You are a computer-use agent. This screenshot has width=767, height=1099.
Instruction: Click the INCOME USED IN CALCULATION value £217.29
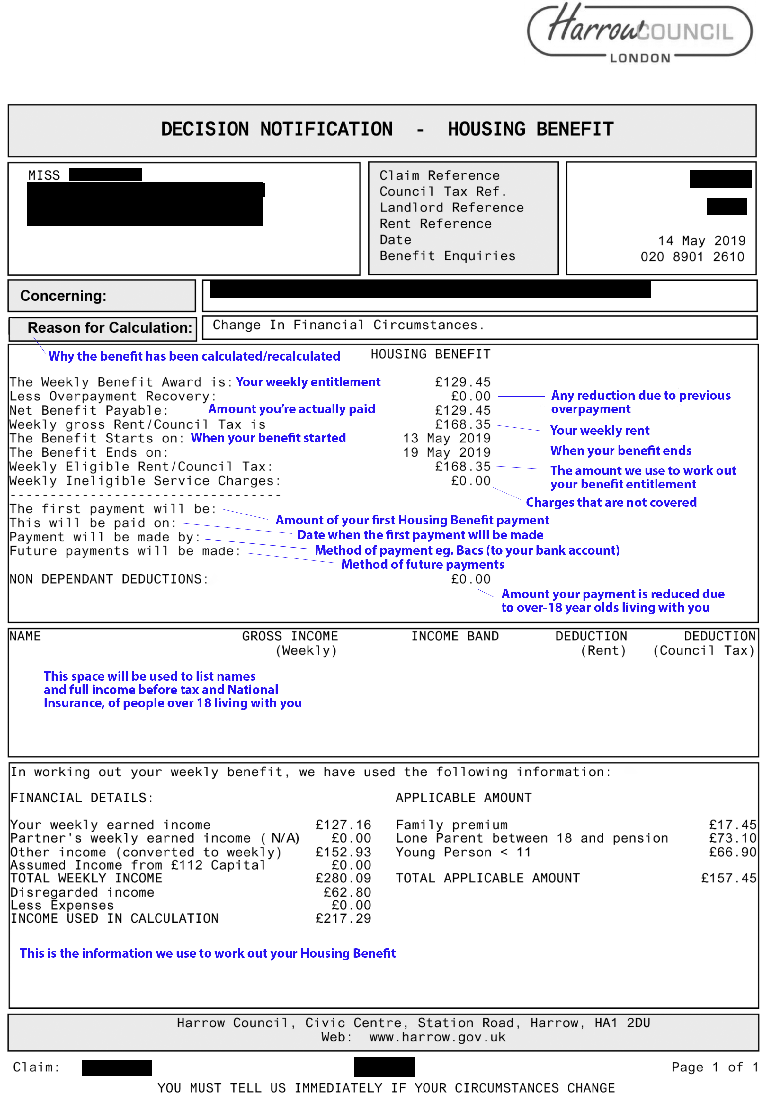pos(343,918)
